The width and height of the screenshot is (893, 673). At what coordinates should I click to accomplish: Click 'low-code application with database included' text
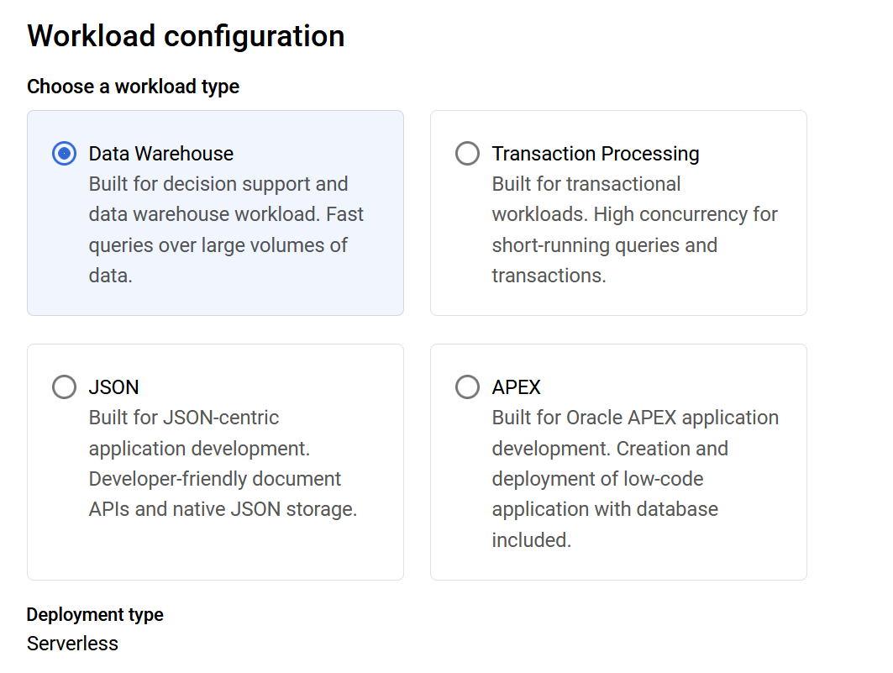point(606,509)
